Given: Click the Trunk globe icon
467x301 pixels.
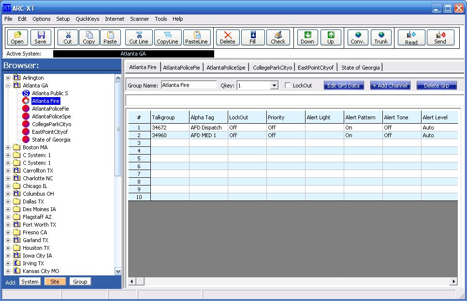Looking at the screenshot, I should (x=381, y=38).
